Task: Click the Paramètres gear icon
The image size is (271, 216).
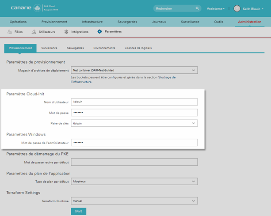Action: click(x=99, y=32)
